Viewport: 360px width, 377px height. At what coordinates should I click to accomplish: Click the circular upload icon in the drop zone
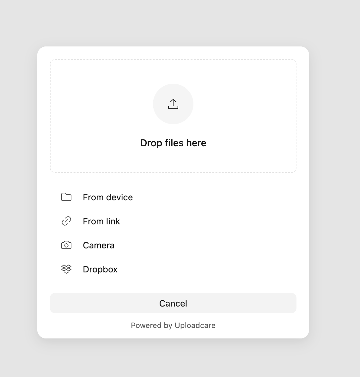173,104
